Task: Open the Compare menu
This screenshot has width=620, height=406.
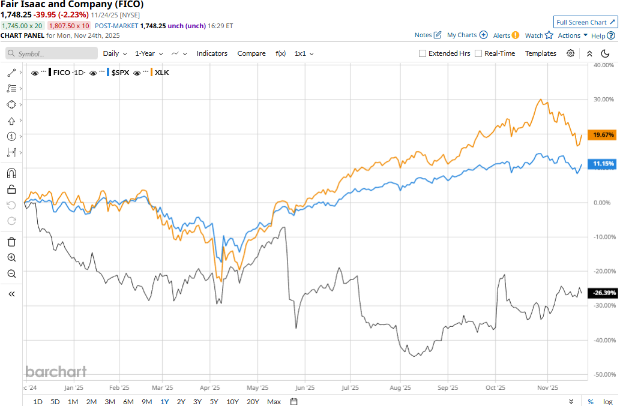Action: pyautogui.click(x=251, y=53)
